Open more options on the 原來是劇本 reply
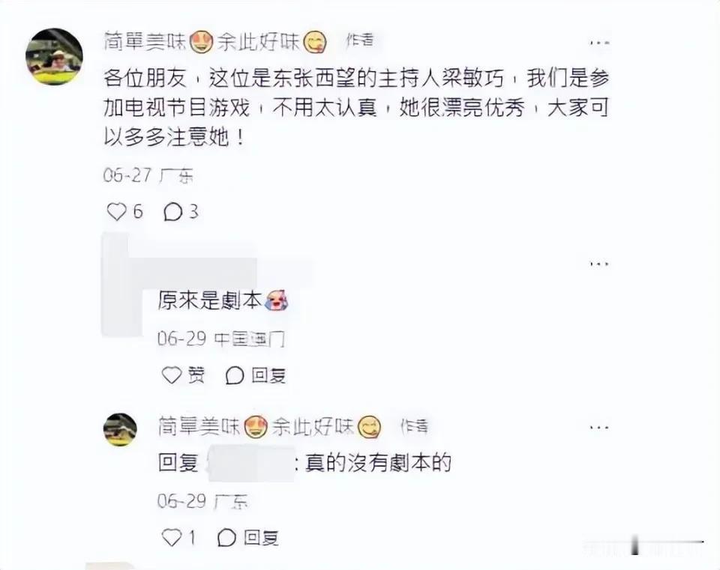 599,264
